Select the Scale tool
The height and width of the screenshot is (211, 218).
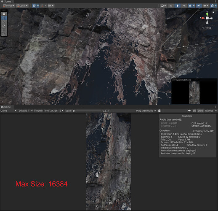(x=4, y=26)
